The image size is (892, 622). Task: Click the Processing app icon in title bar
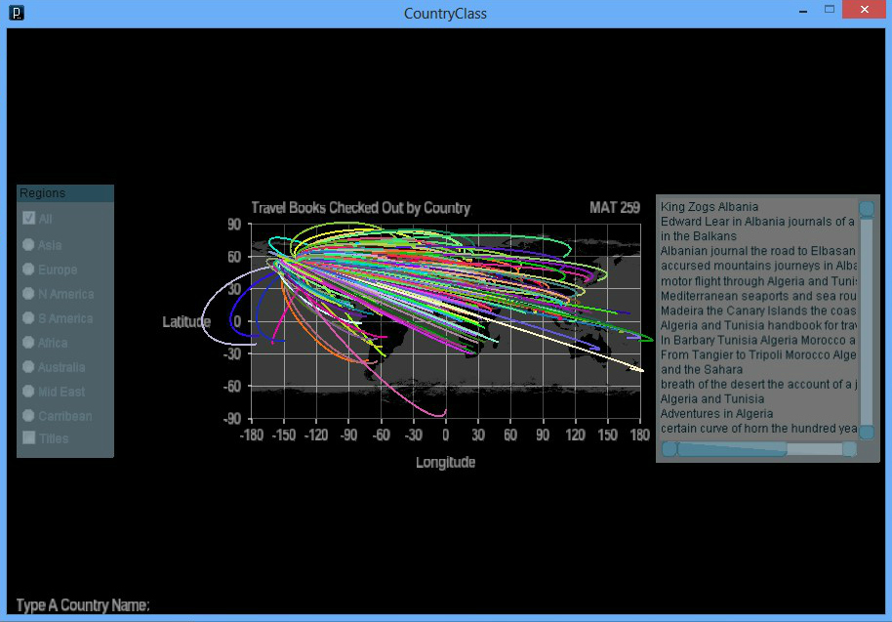pyautogui.click(x=16, y=14)
